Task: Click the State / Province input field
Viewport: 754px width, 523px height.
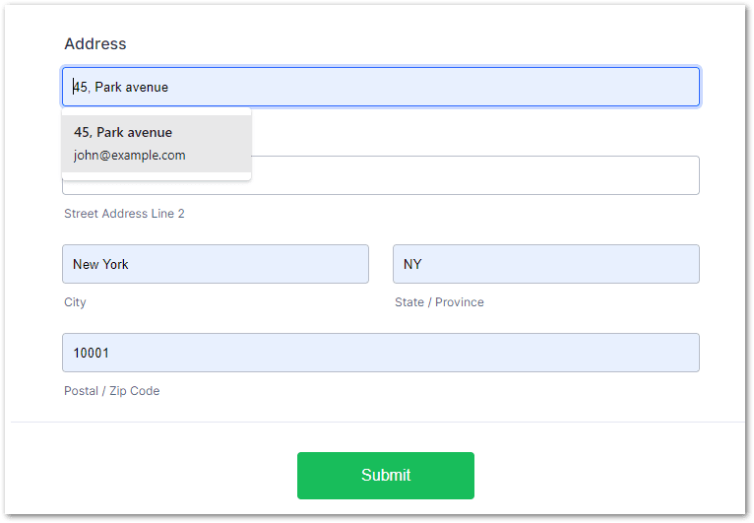Action: 545,264
